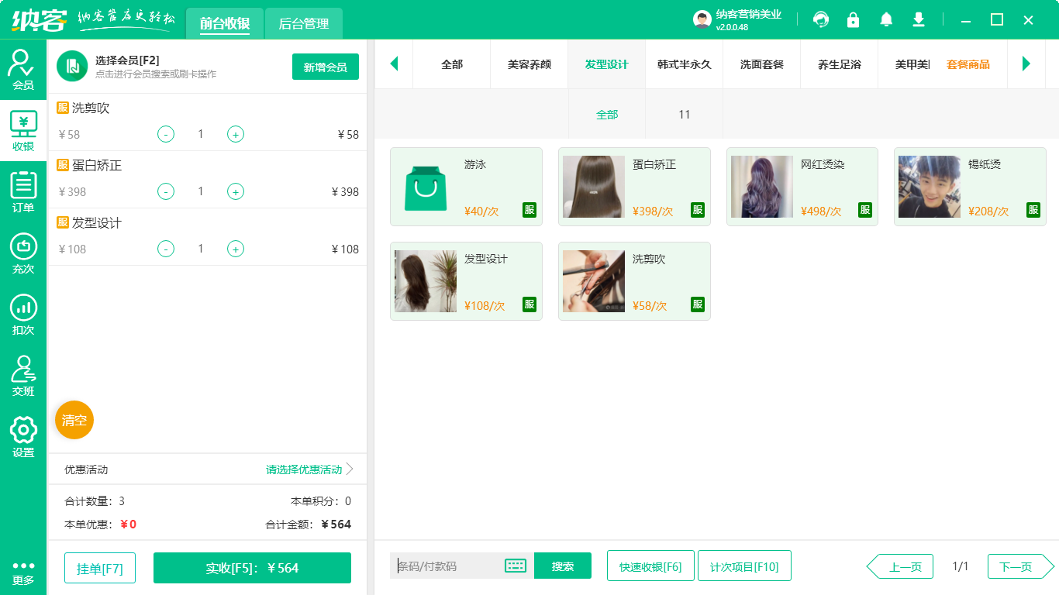Click the lock icon in the title bar
This screenshot has height=595, width=1059.
tap(853, 19)
